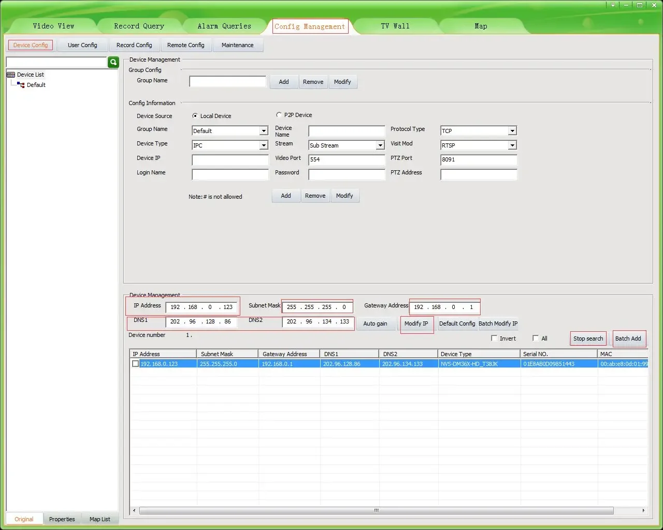Go to the Maintenance section

pyautogui.click(x=237, y=45)
